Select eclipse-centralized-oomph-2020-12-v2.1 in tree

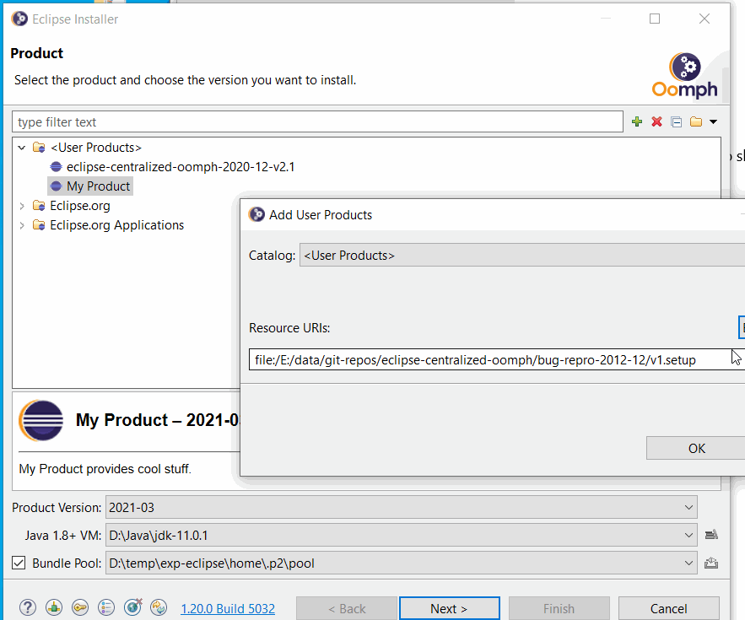point(181,167)
